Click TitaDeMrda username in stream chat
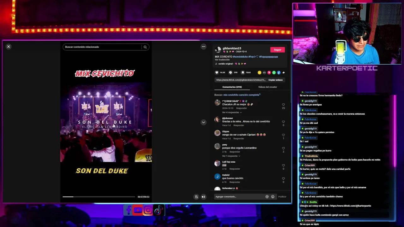 pyautogui.click(x=311, y=156)
